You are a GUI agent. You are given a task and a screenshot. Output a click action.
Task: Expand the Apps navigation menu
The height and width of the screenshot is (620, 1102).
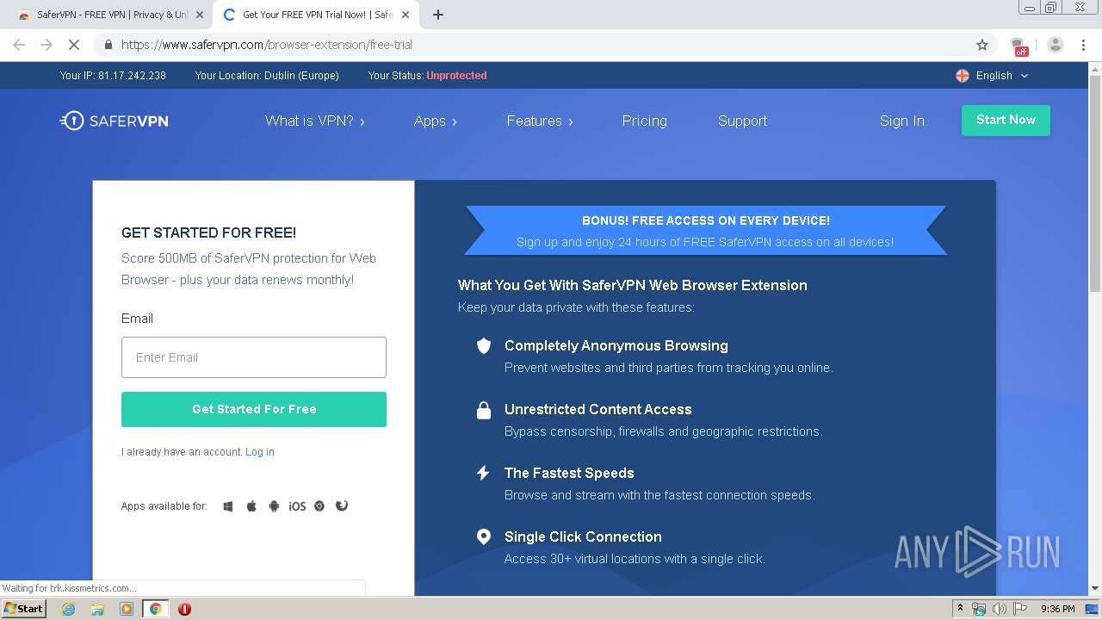(x=436, y=121)
